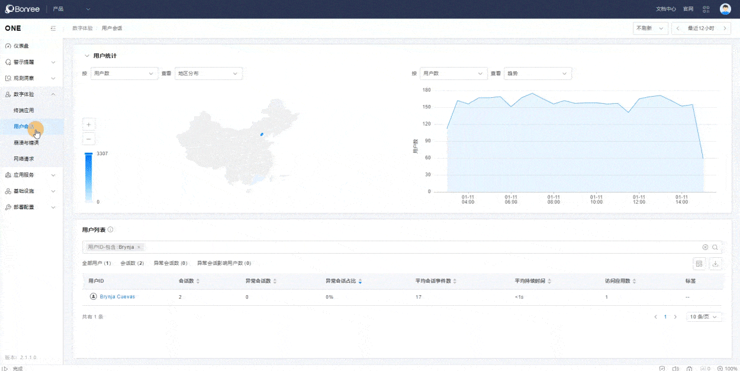Open the column settings icon above table

point(699,264)
